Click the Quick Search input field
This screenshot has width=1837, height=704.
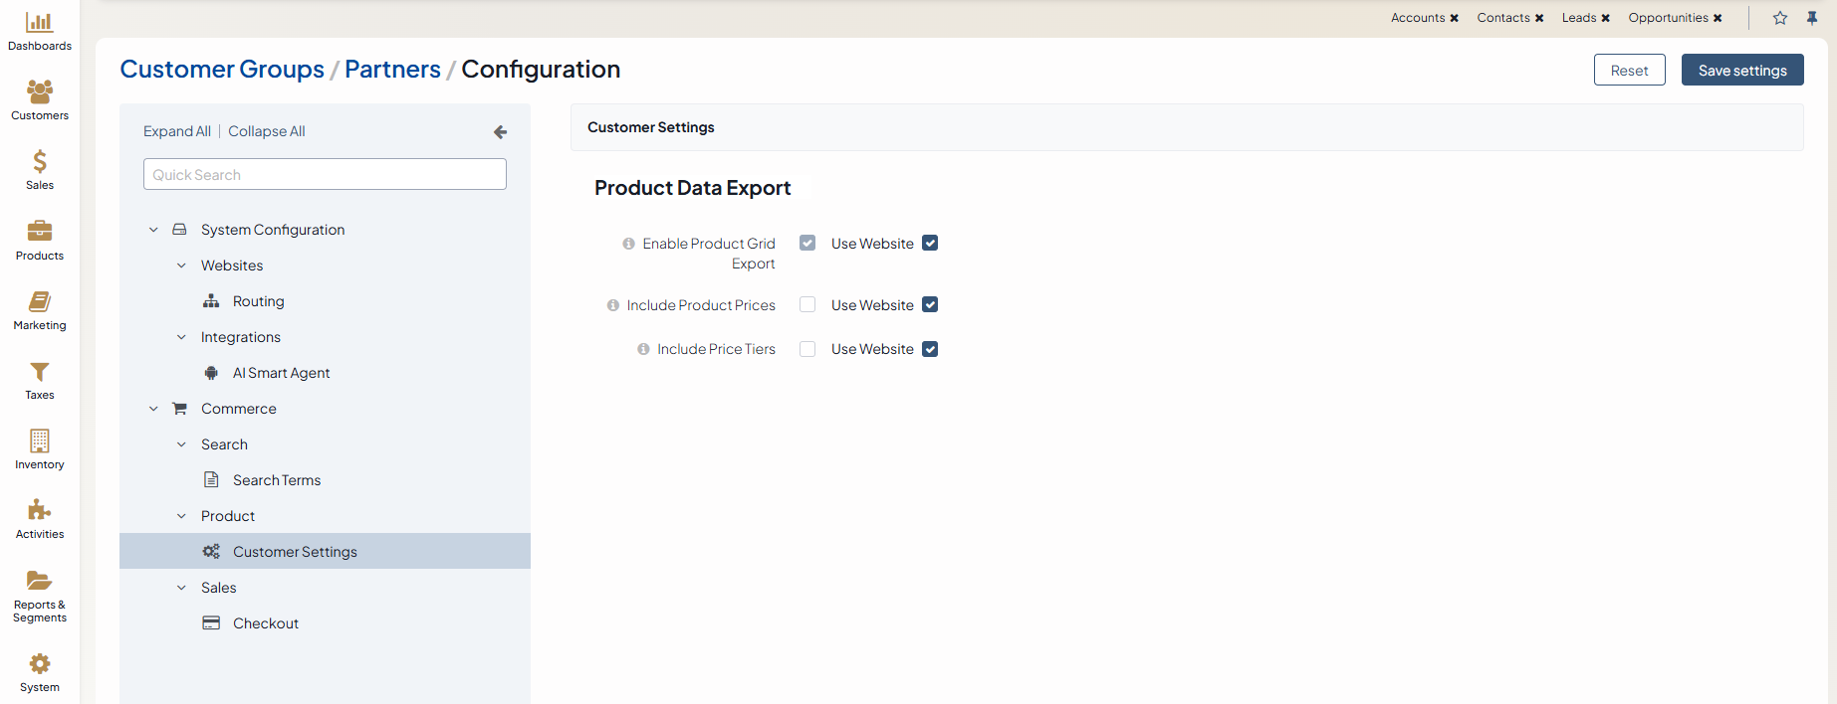coord(325,175)
